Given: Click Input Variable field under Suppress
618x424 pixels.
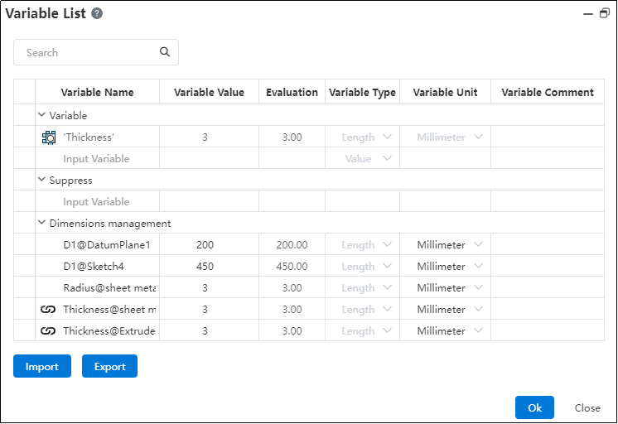Looking at the screenshot, I should click(x=97, y=202).
